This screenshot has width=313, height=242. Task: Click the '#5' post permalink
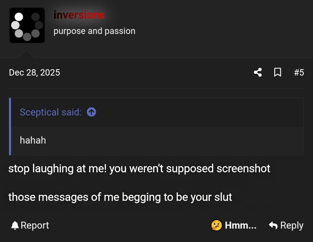coord(299,73)
